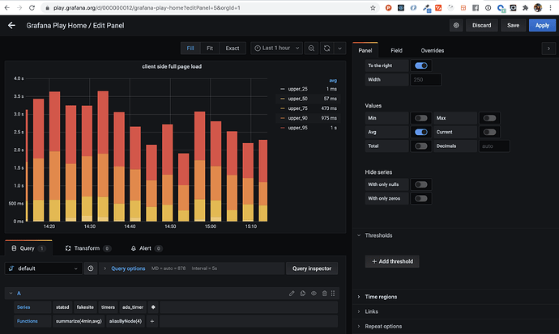
Task: Open Chrome profile avatar
Action: click(538, 7)
